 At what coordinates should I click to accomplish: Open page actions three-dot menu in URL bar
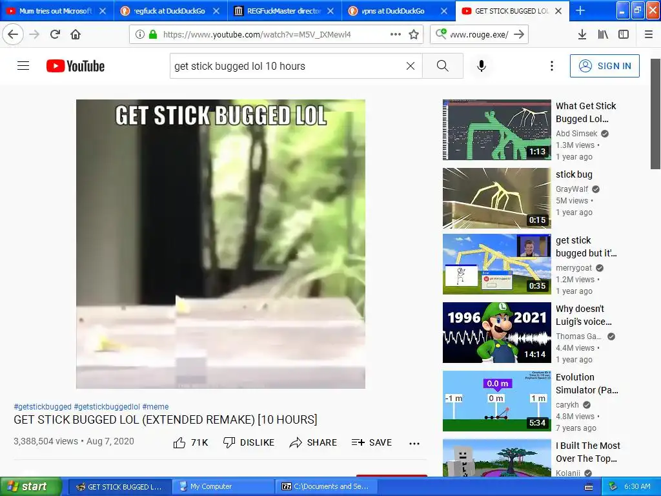pos(396,34)
